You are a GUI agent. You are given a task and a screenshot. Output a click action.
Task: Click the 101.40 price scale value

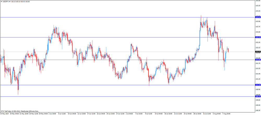pos(258,74)
